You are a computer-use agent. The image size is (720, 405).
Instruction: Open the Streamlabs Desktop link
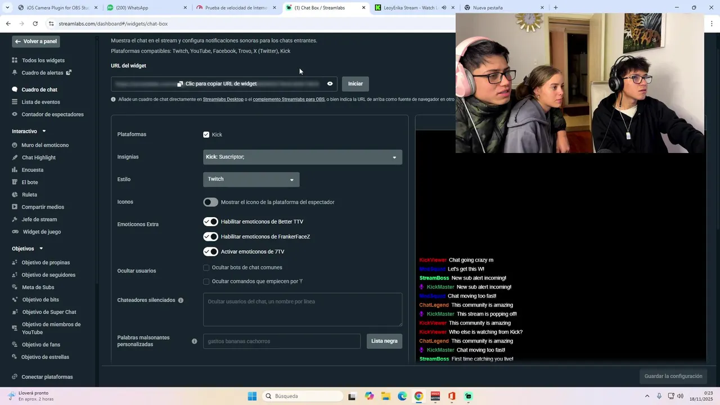pos(223,100)
